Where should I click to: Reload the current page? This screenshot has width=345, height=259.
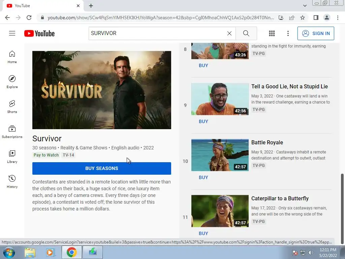29,18
